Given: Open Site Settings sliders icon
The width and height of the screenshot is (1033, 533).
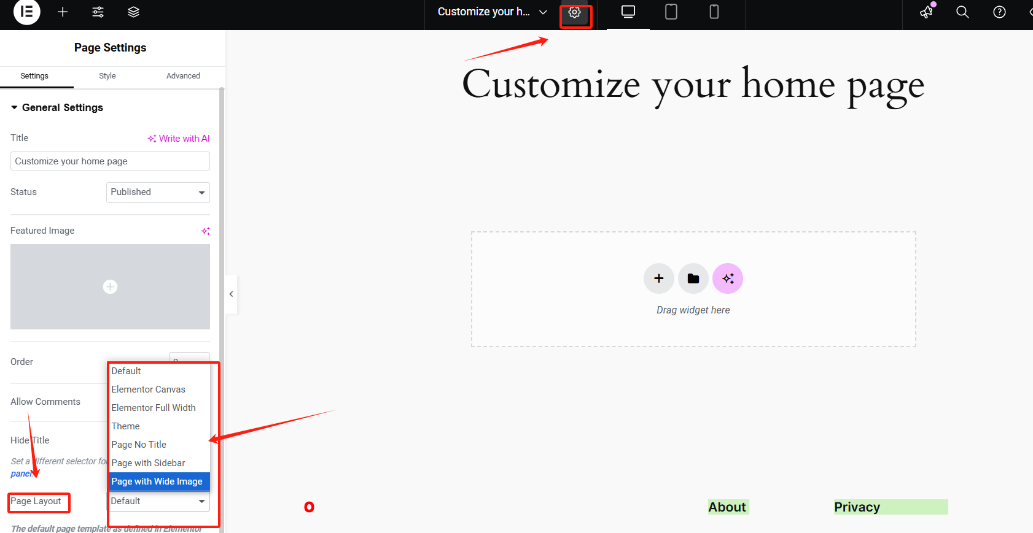Looking at the screenshot, I should [x=98, y=12].
